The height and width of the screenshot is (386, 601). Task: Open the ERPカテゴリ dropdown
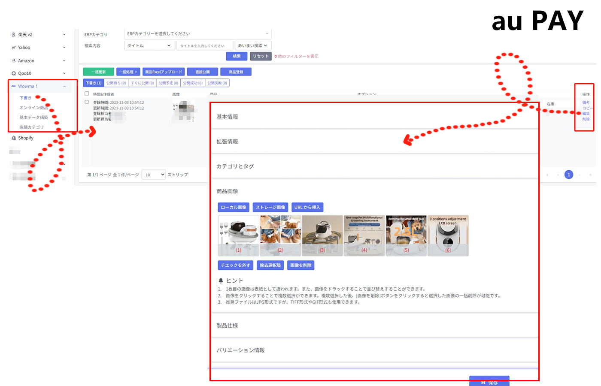click(x=198, y=34)
